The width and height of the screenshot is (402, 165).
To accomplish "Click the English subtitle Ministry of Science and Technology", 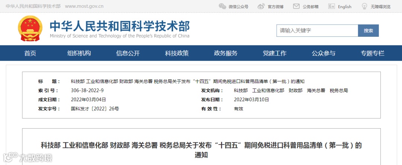I will 120,36.
